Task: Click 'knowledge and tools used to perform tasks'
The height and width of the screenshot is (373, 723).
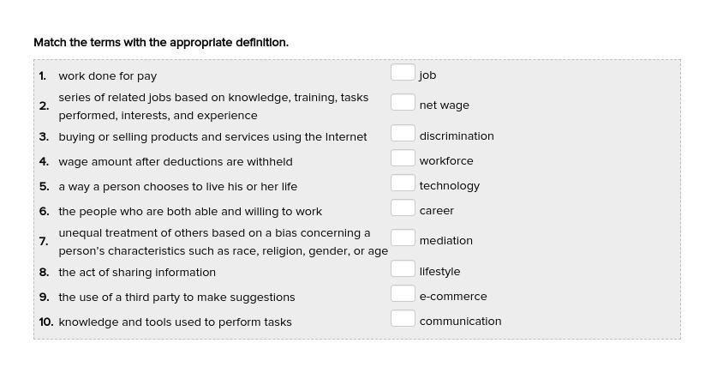Action: tap(175, 322)
